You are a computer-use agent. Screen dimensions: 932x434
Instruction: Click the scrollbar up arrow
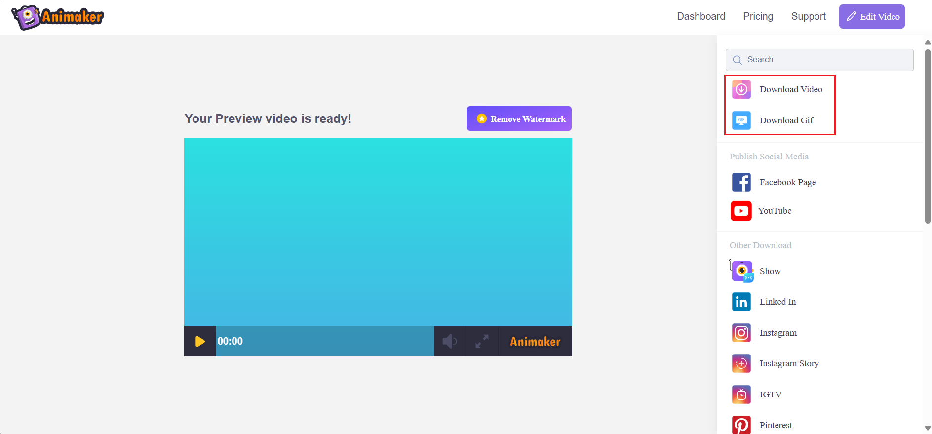pyautogui.click(x=928, y=42)
